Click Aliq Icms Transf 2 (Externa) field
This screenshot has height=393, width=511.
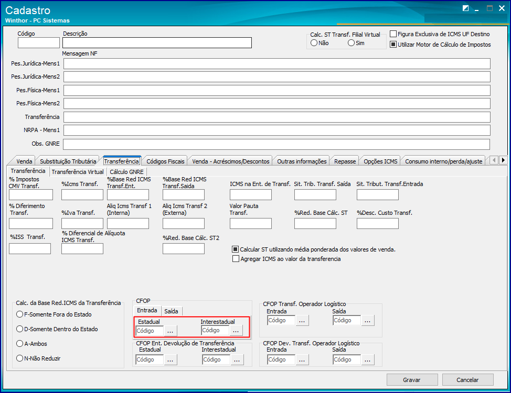[x=184, y=223]
